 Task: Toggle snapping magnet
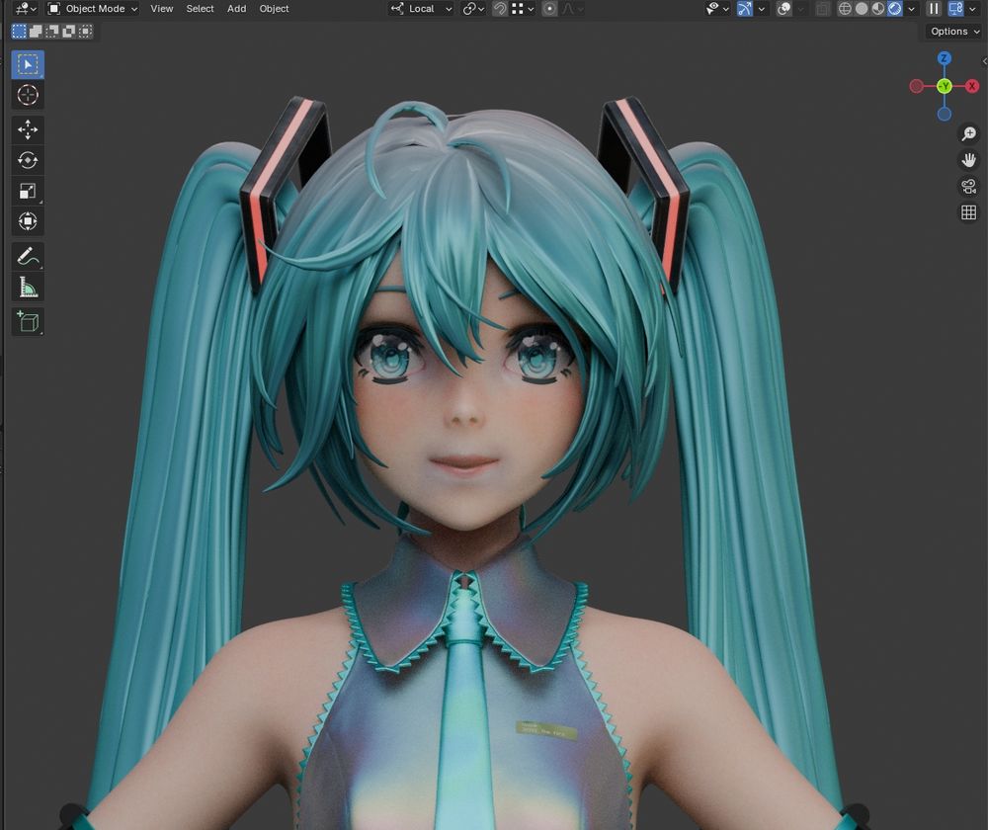point(500,9)
